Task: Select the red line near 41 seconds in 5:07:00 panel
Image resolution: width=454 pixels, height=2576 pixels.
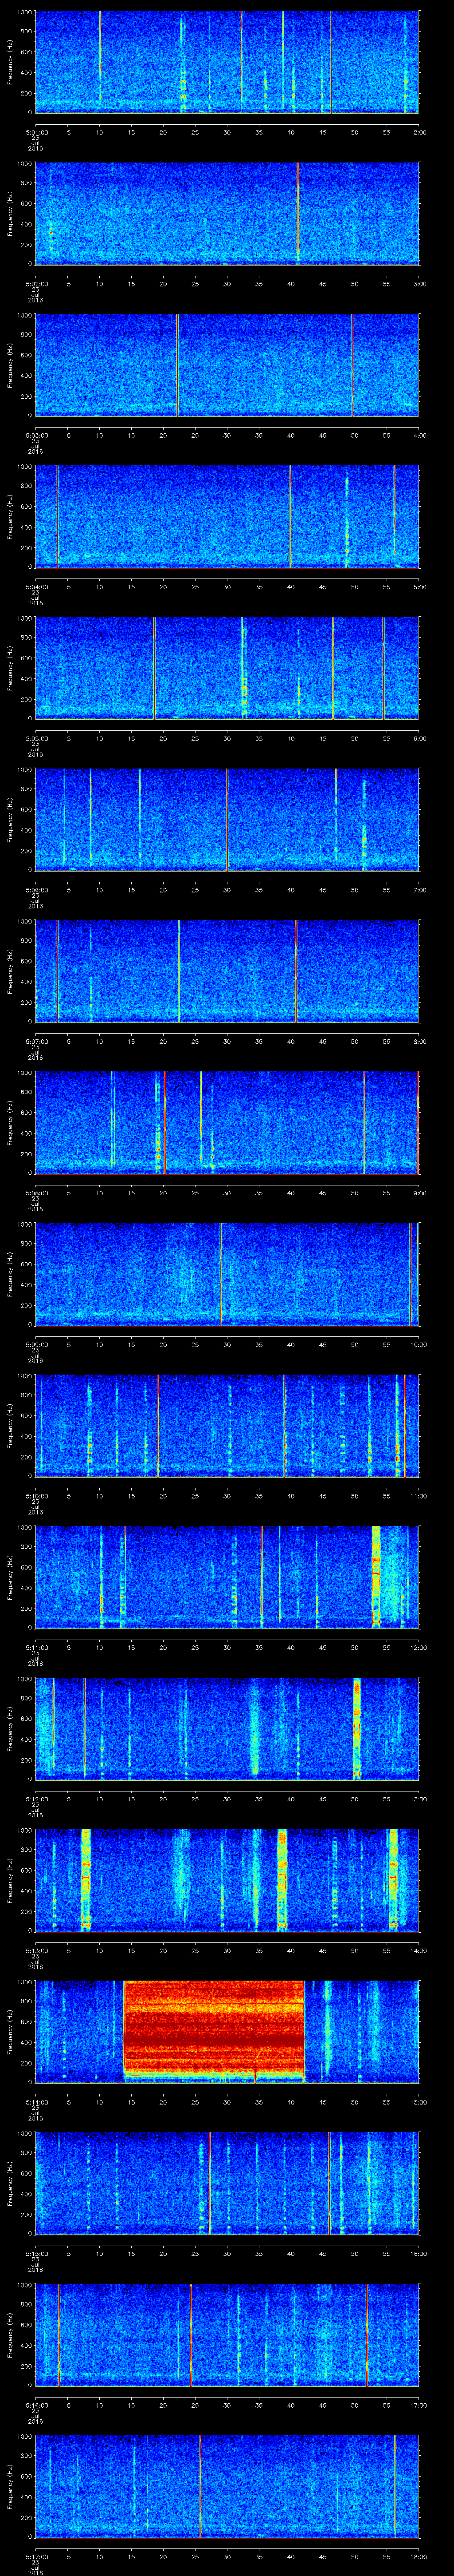Action: [x=296, y=971]
